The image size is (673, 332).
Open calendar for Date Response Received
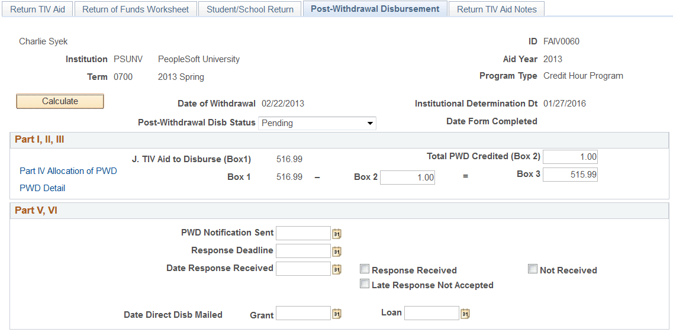tap(337, 269)
